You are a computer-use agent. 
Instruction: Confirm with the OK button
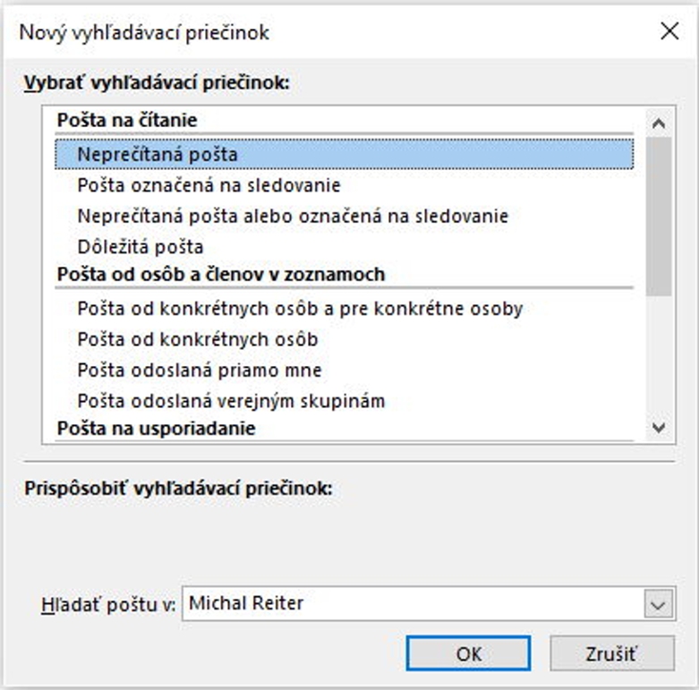468,653
